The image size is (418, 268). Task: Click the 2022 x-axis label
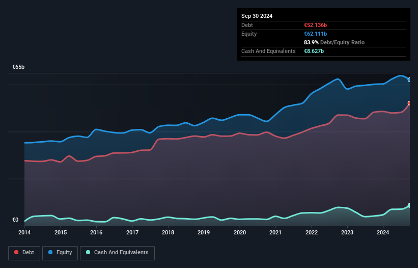312,232
